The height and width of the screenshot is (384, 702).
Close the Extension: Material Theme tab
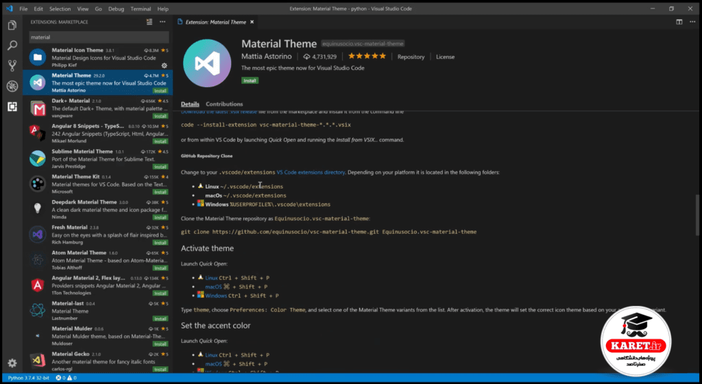252,22
